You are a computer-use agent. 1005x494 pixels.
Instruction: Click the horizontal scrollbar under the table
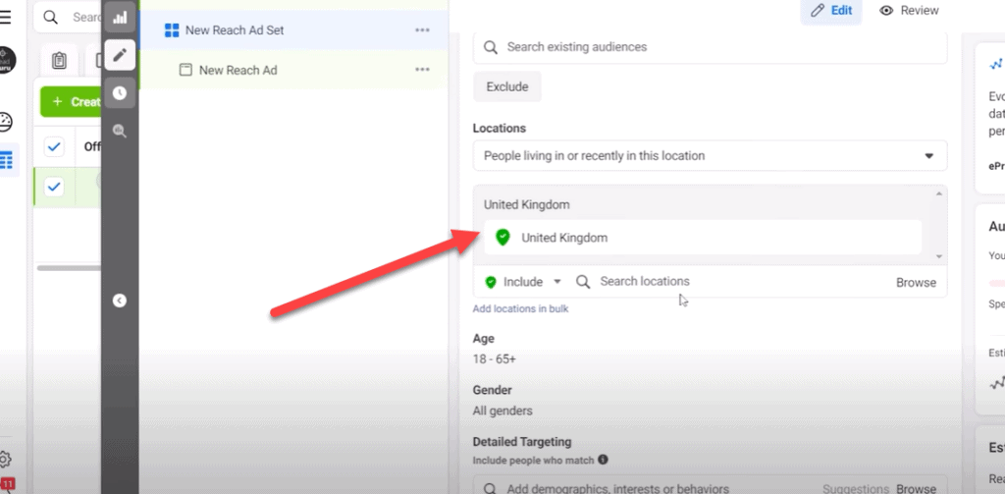(69, 267)
